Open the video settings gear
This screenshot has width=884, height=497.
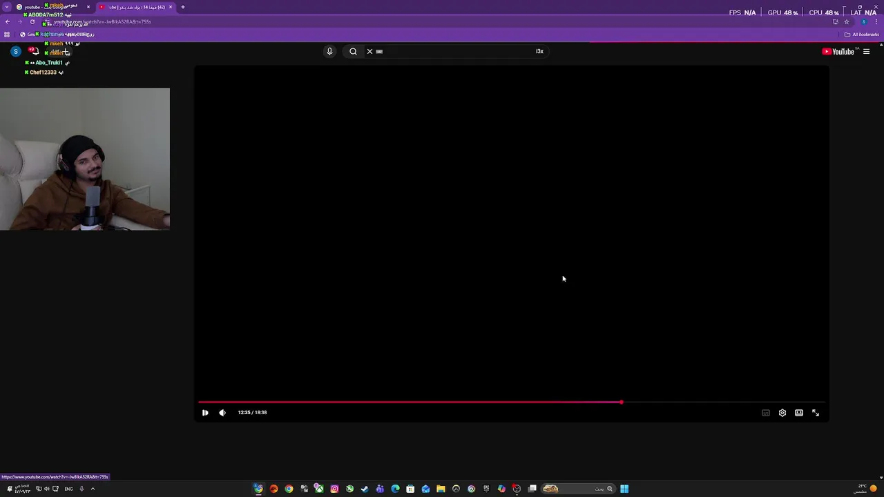[x=782, y=413]
